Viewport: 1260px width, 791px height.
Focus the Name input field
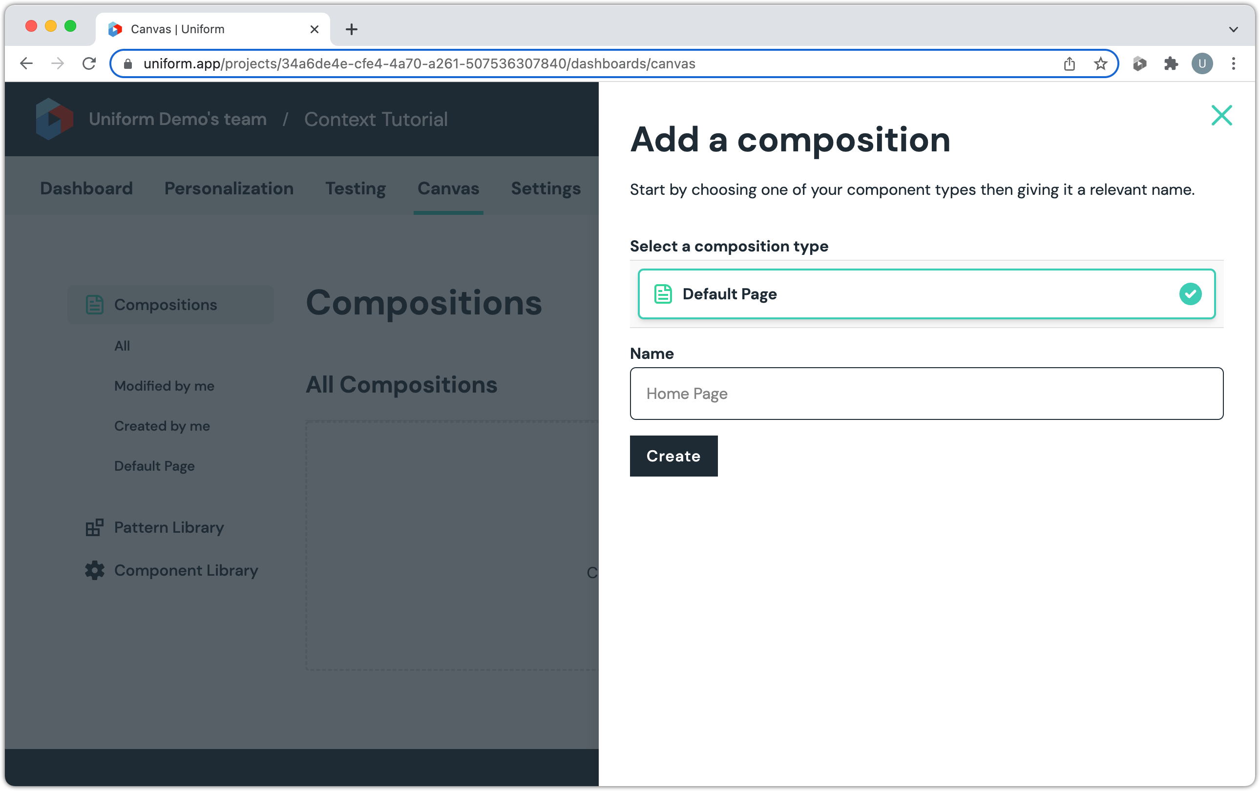[x=925, y=394]
